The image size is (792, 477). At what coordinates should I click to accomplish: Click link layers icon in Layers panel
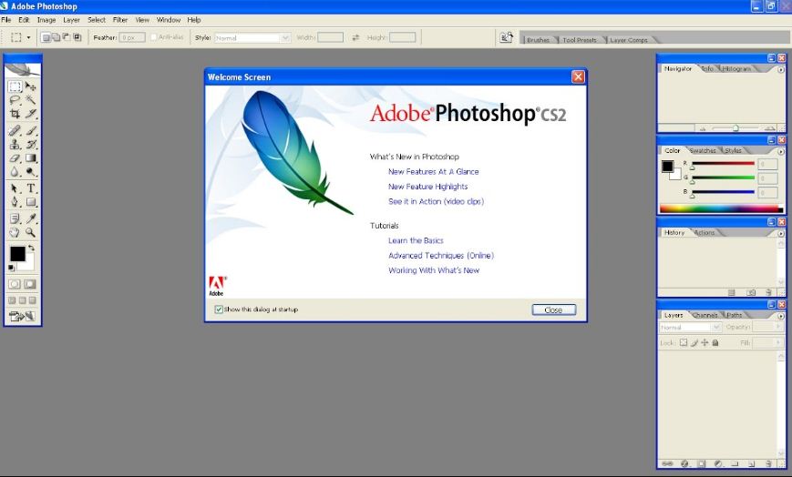[x=667, y=463]
